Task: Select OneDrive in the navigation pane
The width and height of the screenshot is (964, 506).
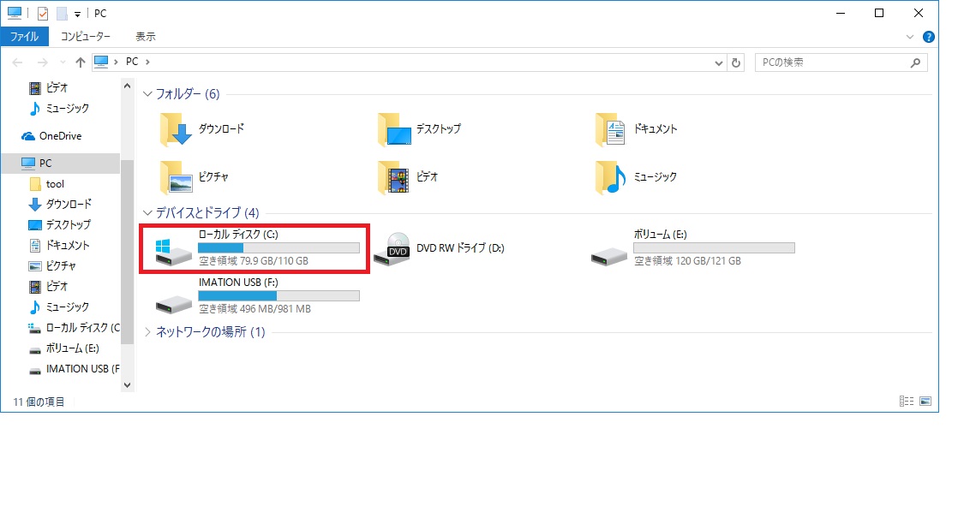Action: coord(60,136)
